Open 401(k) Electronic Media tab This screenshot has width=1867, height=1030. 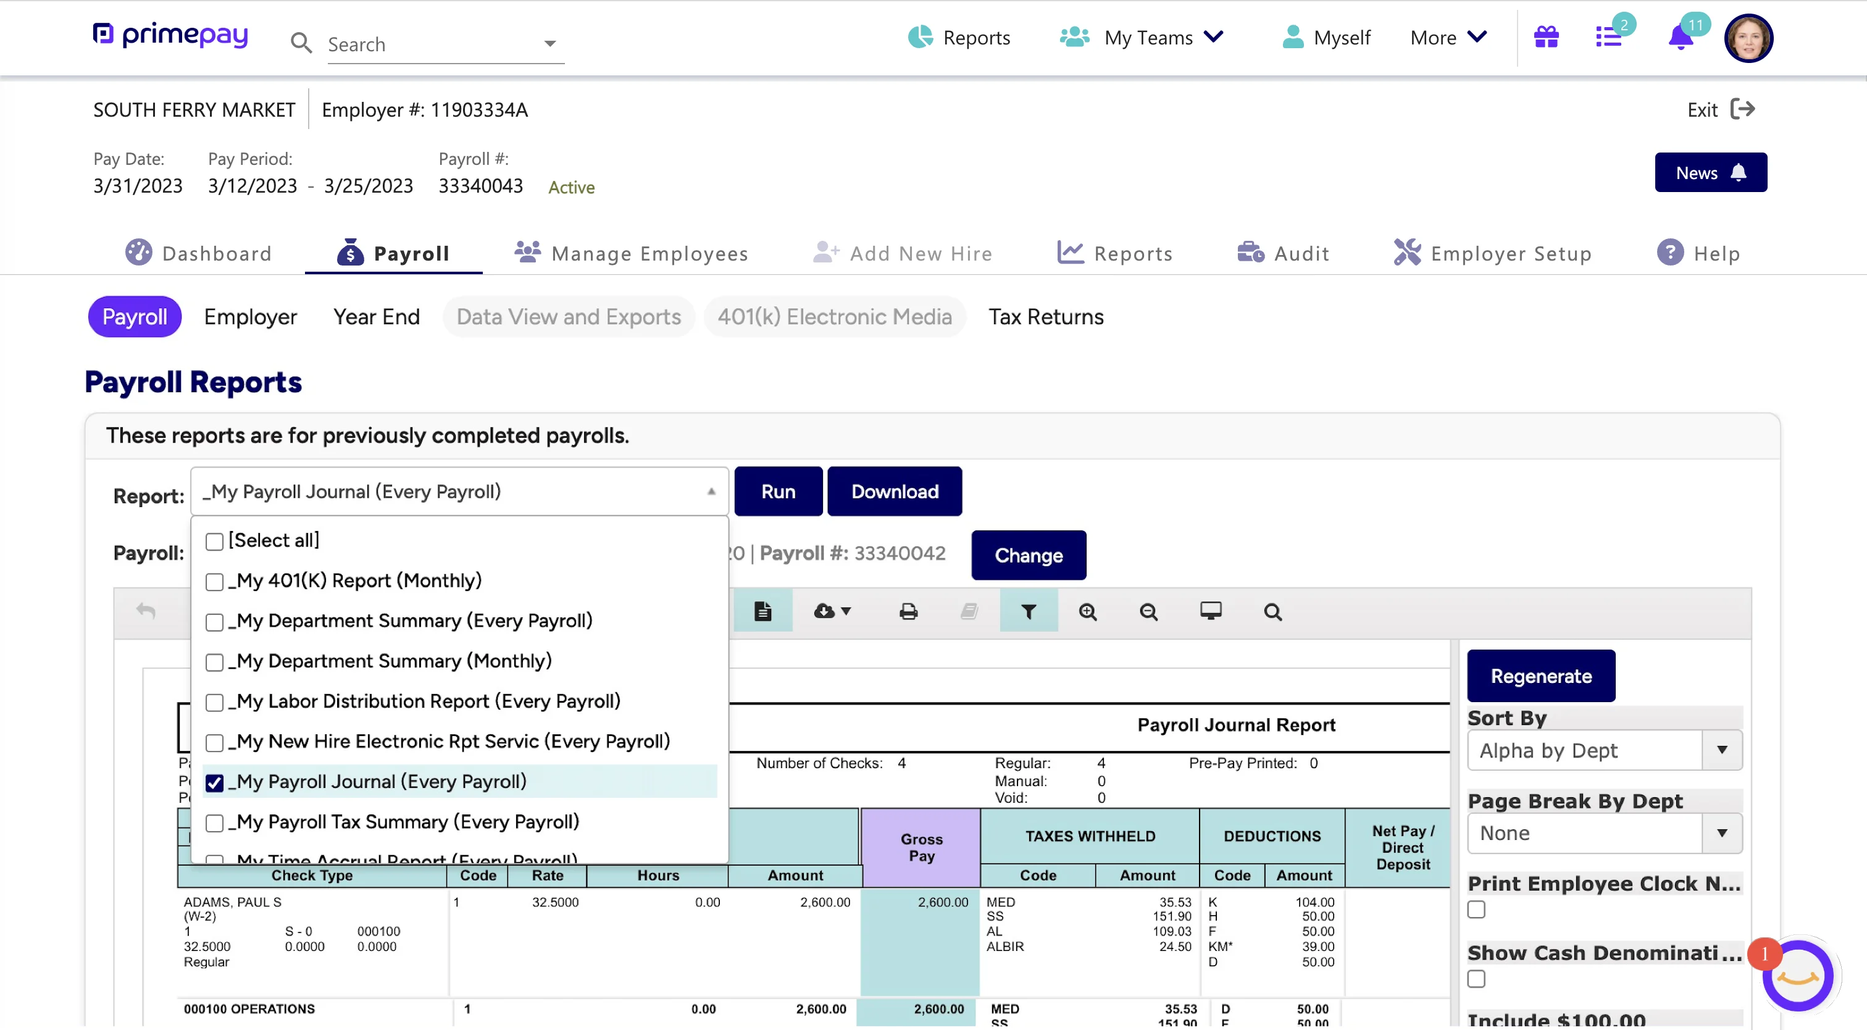pyautogui.click(x=834, y=317)
